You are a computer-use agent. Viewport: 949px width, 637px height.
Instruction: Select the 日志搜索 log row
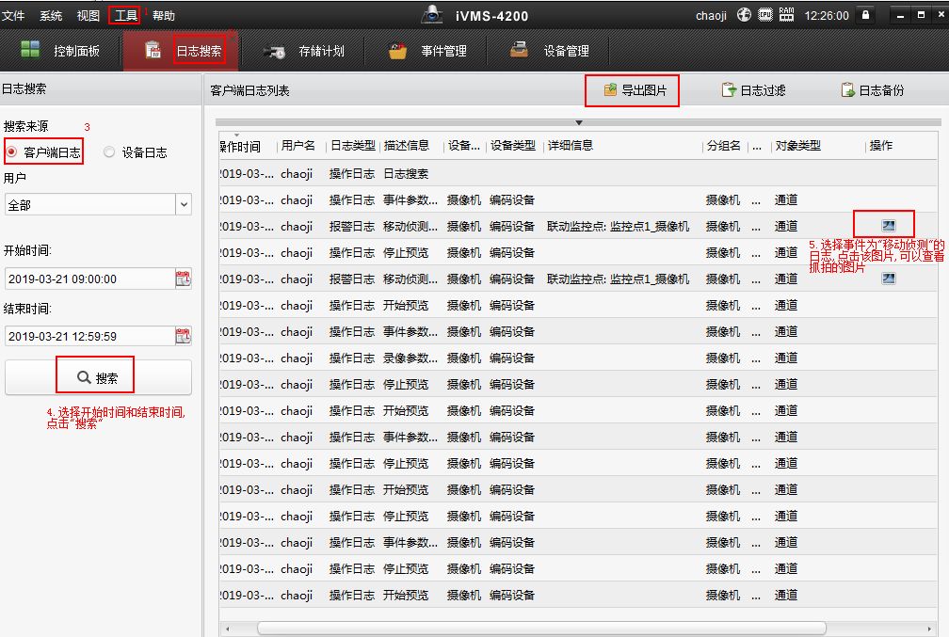578,174
